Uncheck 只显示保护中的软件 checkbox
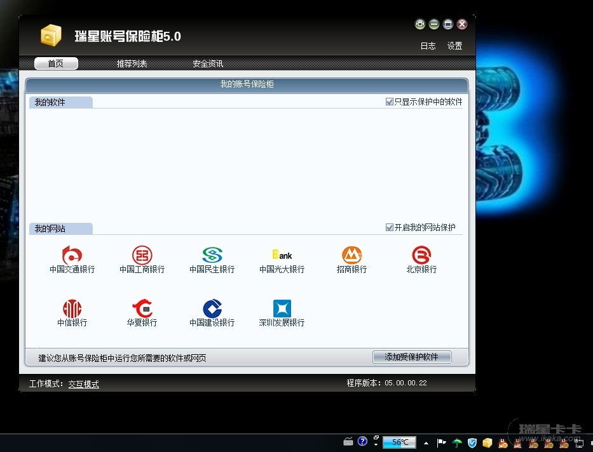 coord(390,102)
